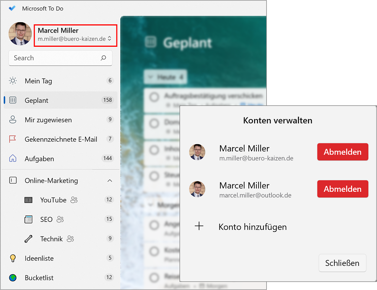Click the 144 count badge on Aufgaben

click(x=108, y=158)
